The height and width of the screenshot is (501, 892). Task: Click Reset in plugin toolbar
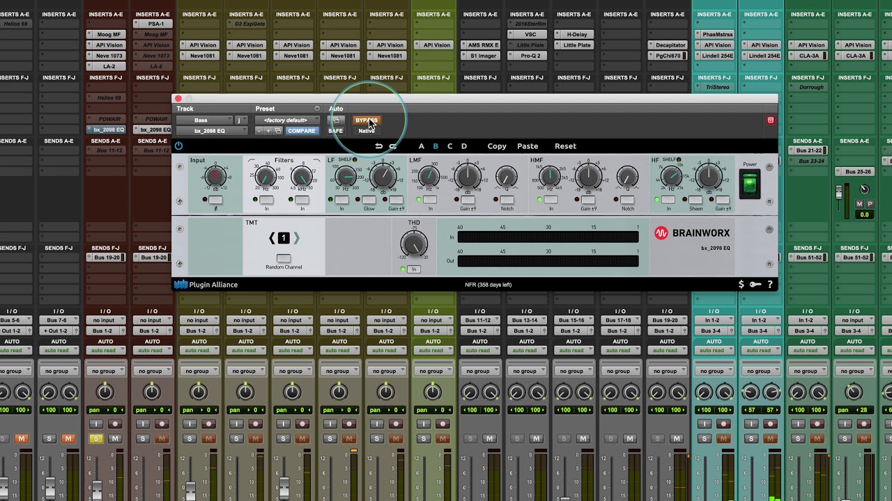point(565,146)
